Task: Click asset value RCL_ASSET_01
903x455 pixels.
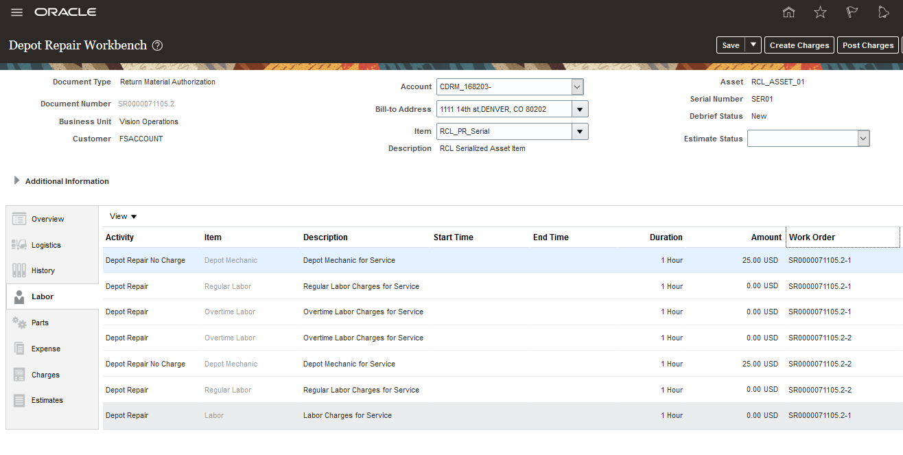Action: 778,82
